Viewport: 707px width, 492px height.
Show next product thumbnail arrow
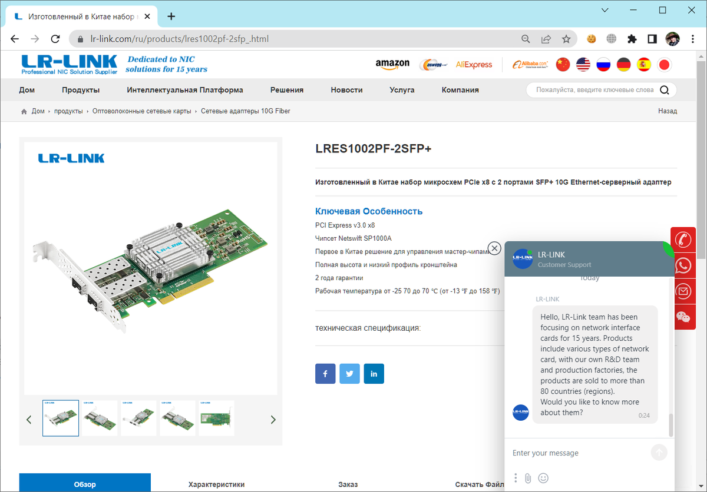[273, 420]
